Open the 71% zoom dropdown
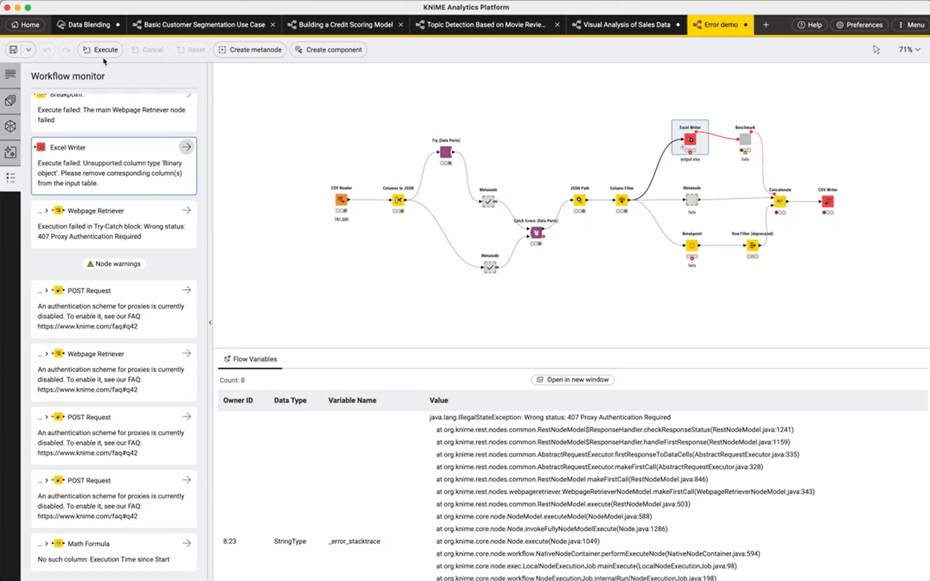 [909, 50]
